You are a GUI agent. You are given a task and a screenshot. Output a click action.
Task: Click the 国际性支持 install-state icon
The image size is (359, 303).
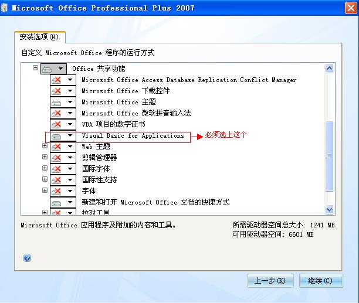(56, 180)
